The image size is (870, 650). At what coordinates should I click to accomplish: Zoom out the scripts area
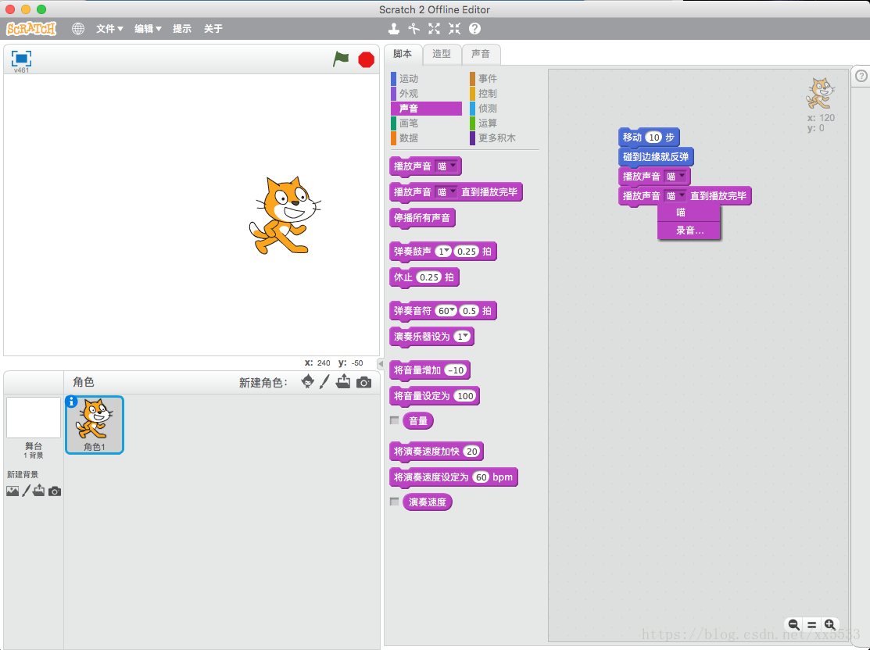(794, 624)
